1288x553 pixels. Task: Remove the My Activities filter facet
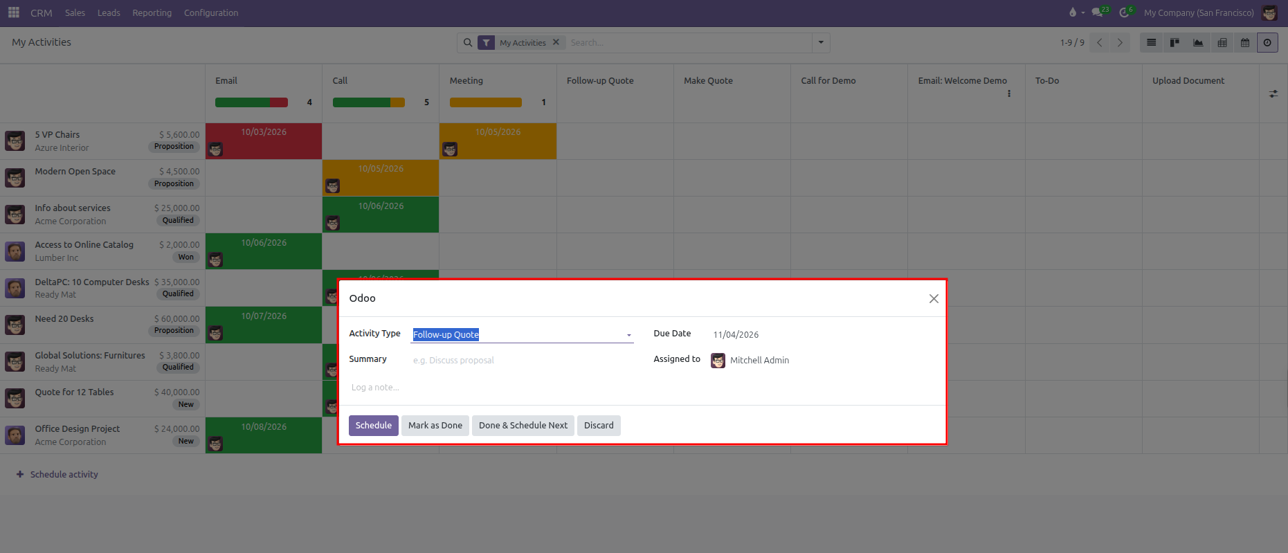(x=556, y=42)
